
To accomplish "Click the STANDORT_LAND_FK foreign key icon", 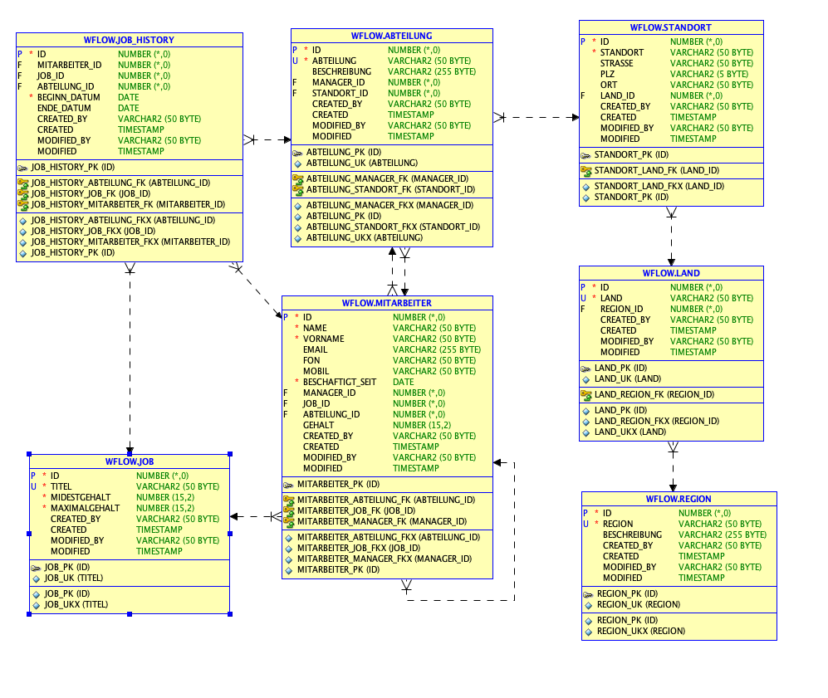I will tap(585, 171).
